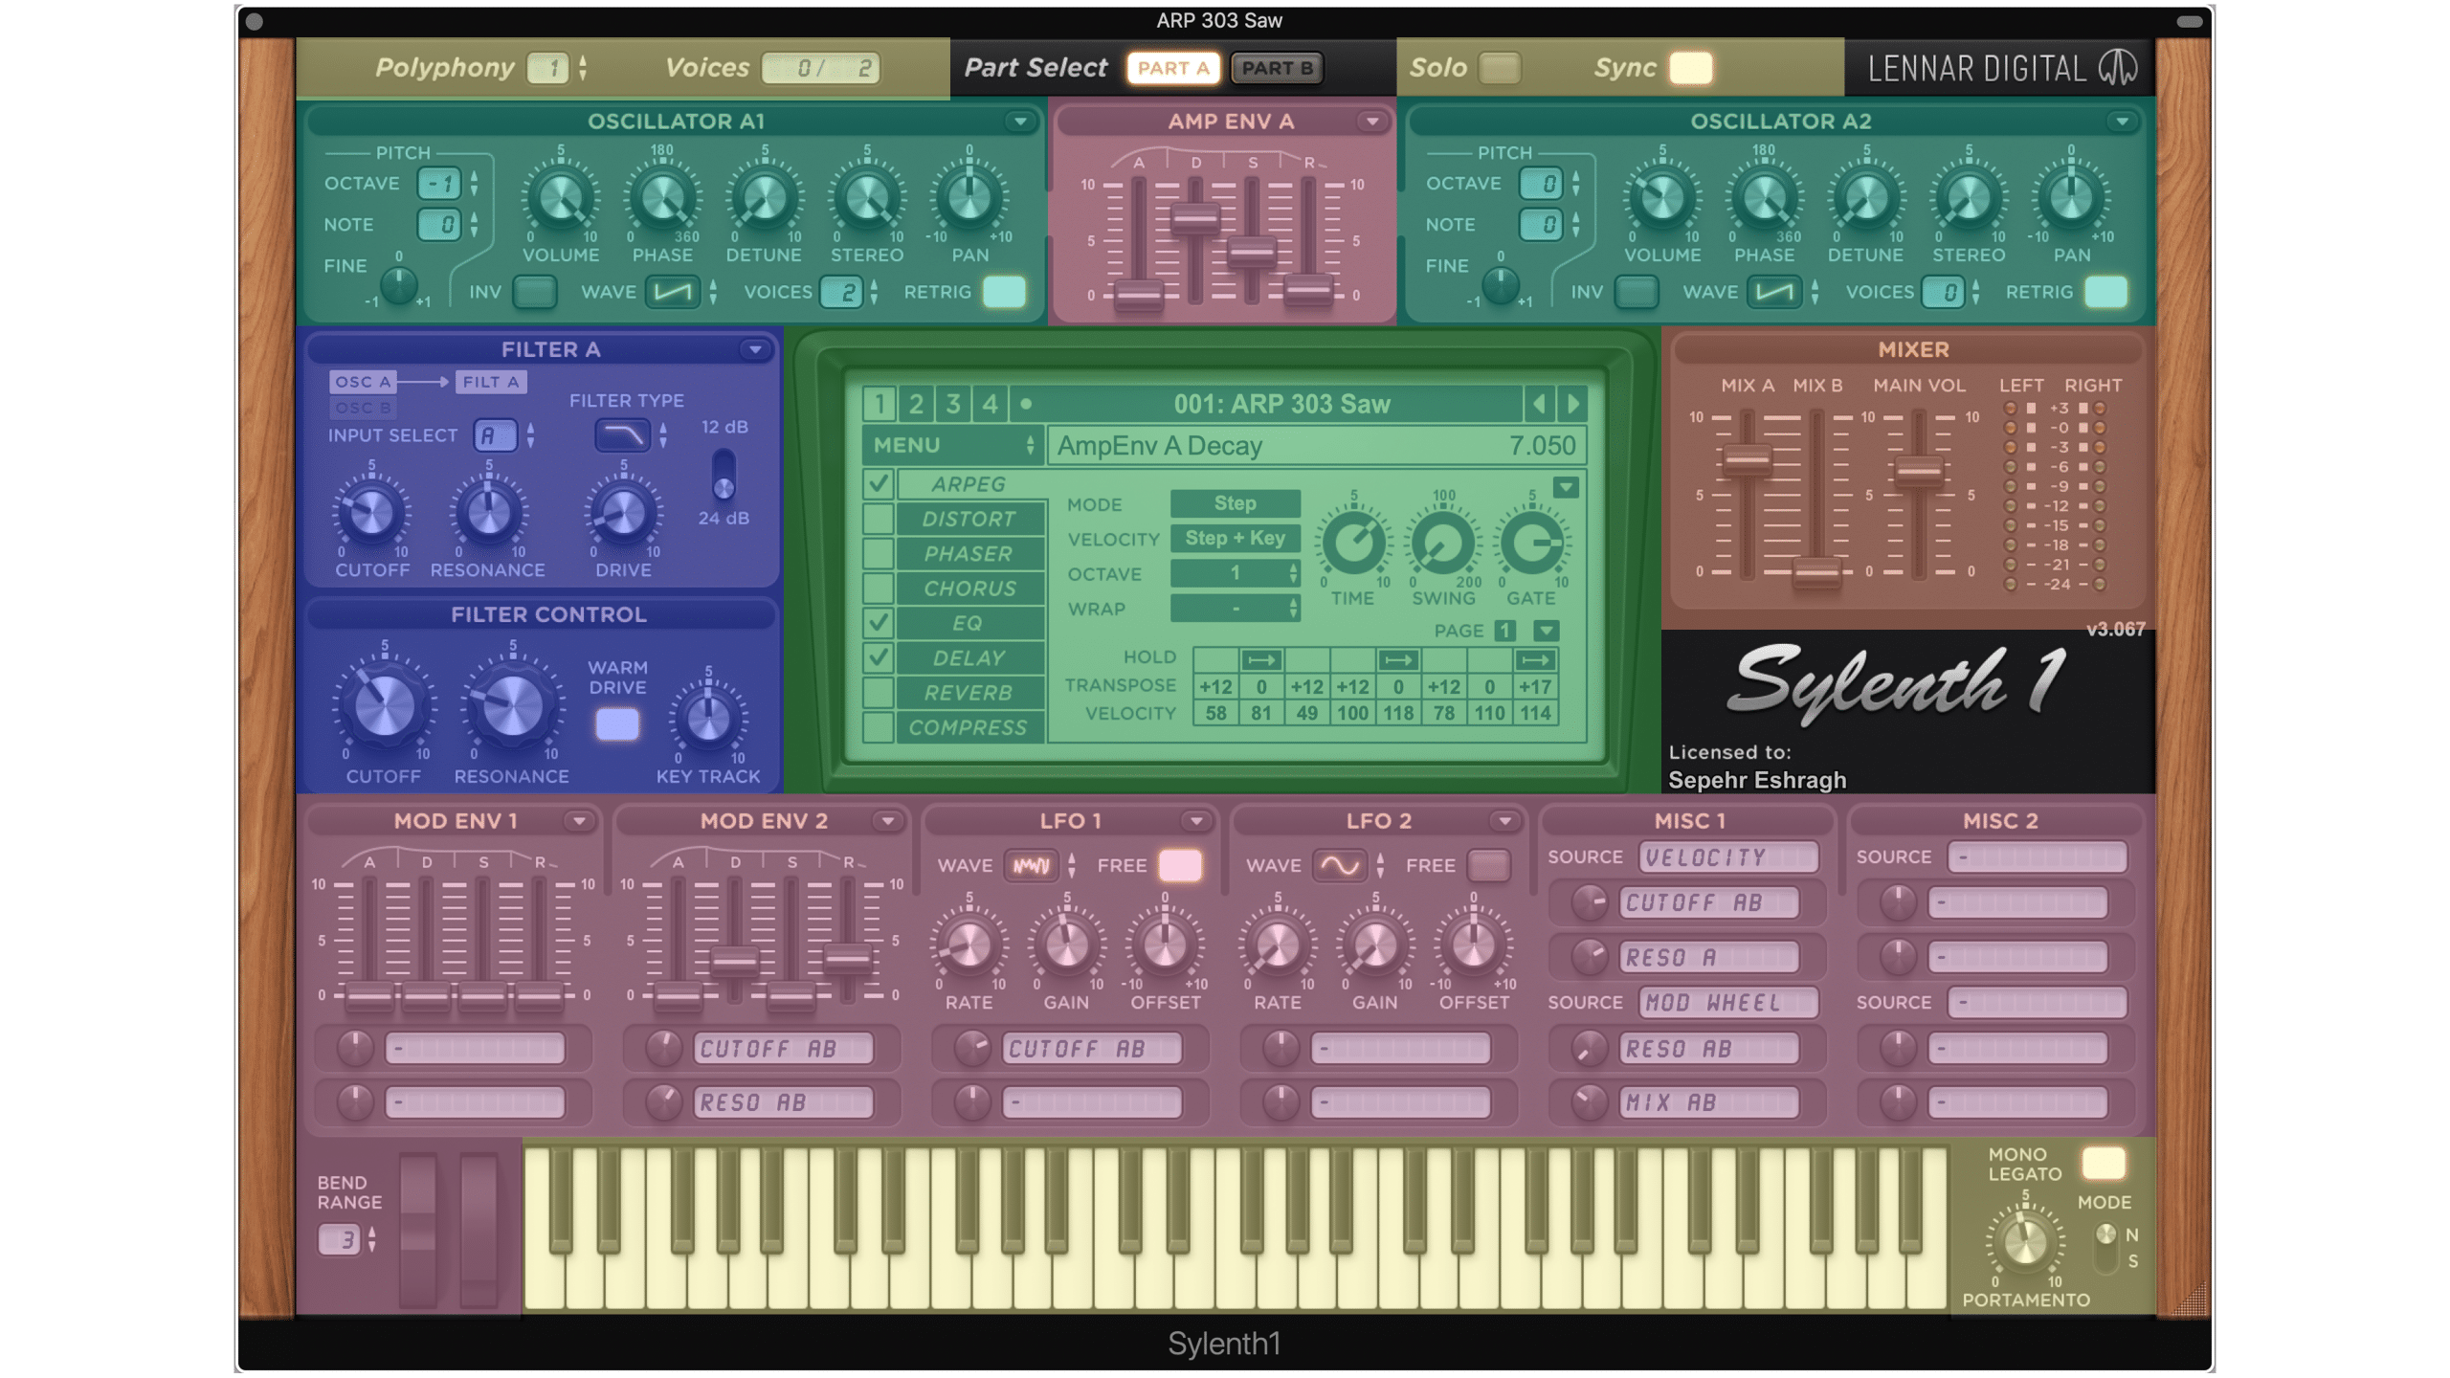Screen dimensions: 2450x1378
Task: Click the Oscillator A1 Octave value field
Action: pyautogui.click(x=440, y=184)
